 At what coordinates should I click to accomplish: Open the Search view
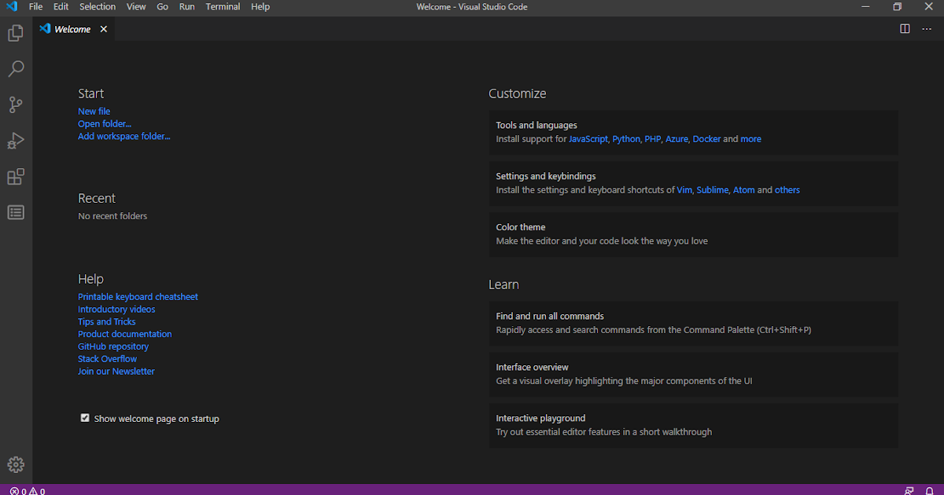tap(16, 69)
